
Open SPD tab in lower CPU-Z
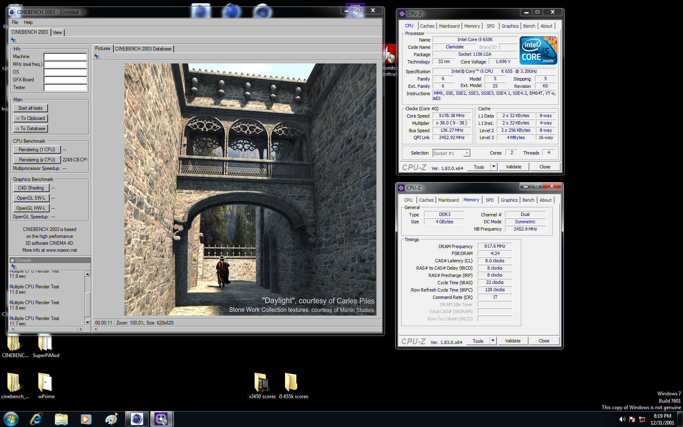[x=490, y=200]
